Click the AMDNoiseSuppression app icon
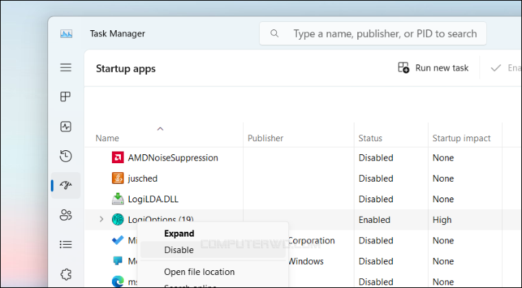 (117, 158)
